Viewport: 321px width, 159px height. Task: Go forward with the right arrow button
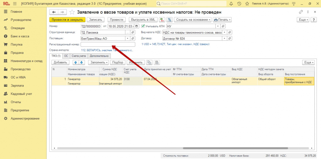pyautogui.click(x=62, y=12)
